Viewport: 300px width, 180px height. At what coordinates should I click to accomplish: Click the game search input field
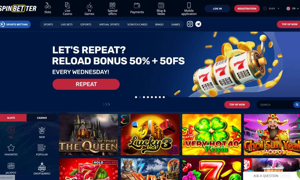pyautogui.click(x=275, y=105)
